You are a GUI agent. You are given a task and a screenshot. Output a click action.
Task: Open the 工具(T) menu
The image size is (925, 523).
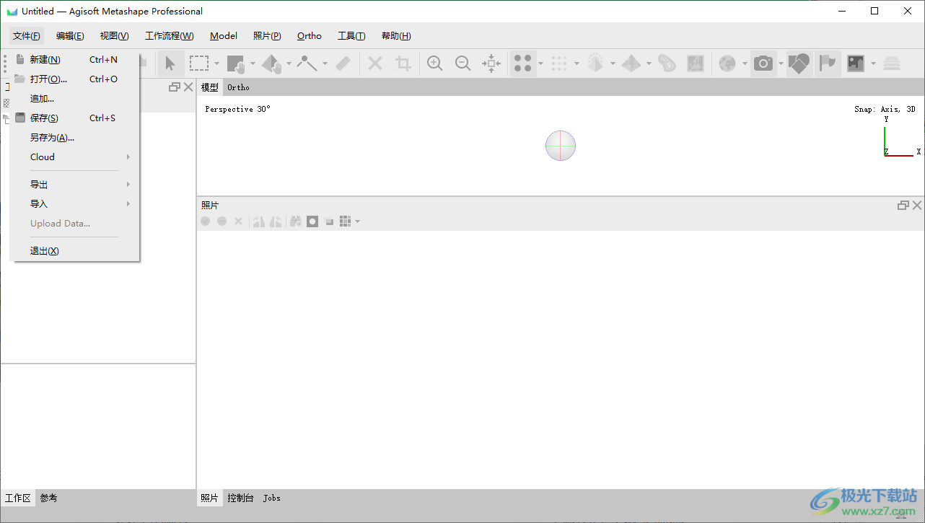point(351,36)
